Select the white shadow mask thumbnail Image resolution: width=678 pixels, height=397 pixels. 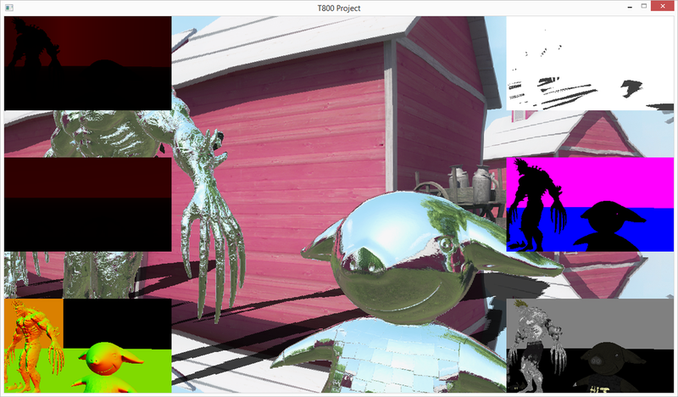pos(590,64)
